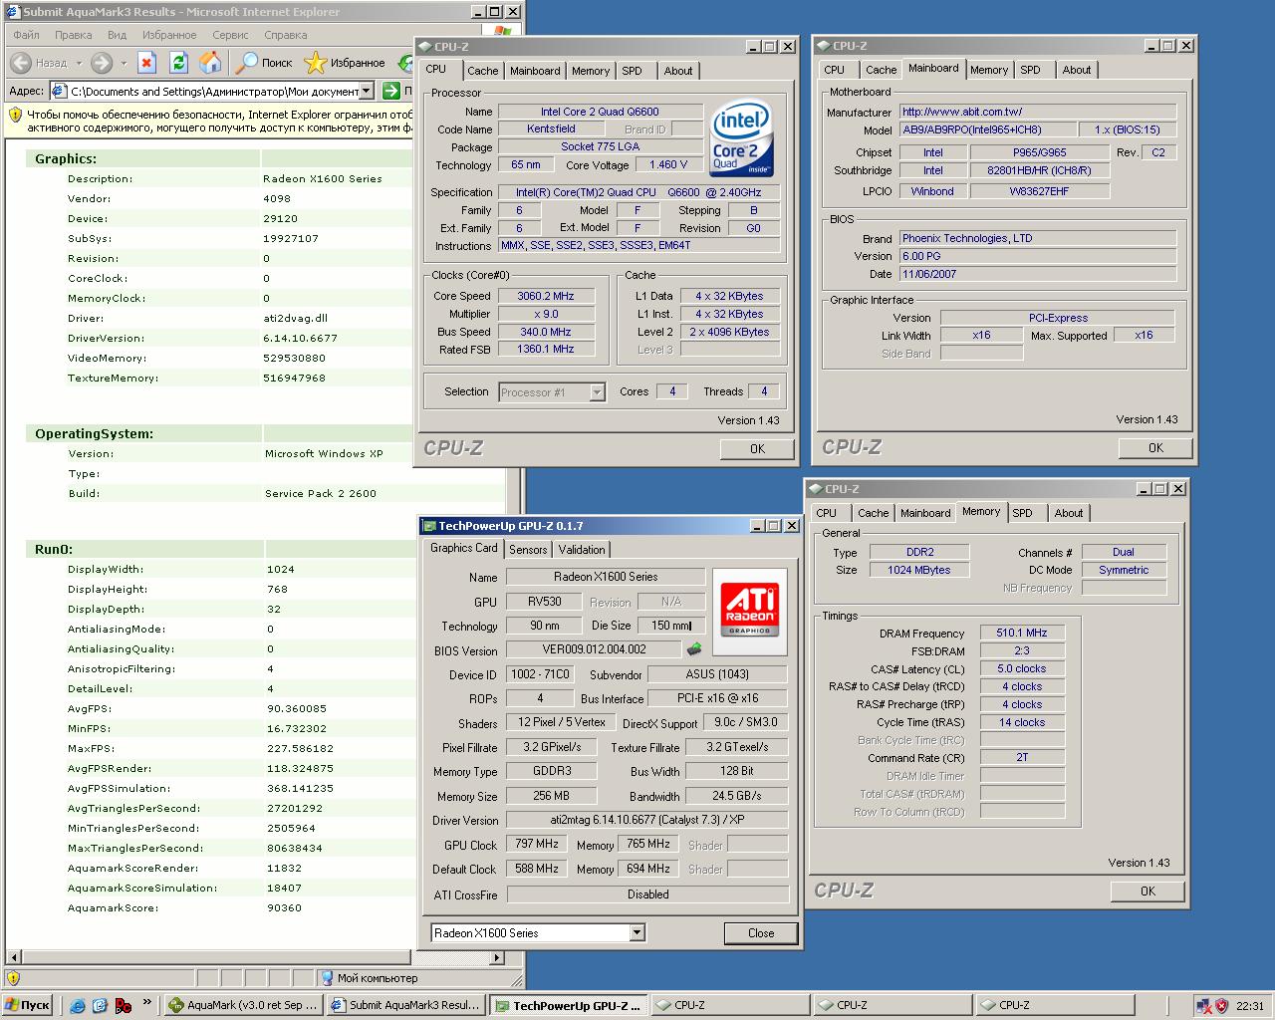Click the yellow shield on the security info bar
Viewport: 1275px width, 1020px height.
pos(15,115)
